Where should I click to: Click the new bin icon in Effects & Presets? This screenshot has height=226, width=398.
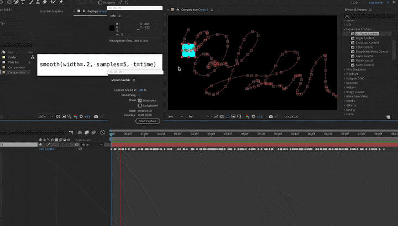click(x=388, y=117)
